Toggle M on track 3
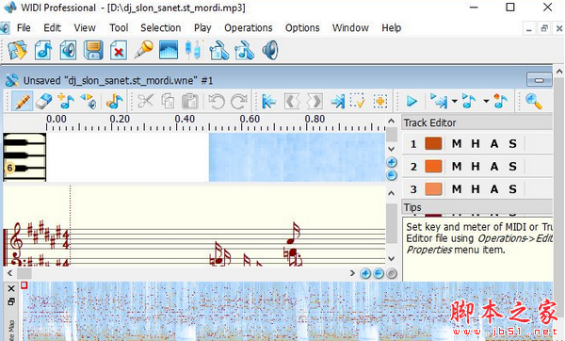 [457, 189]
